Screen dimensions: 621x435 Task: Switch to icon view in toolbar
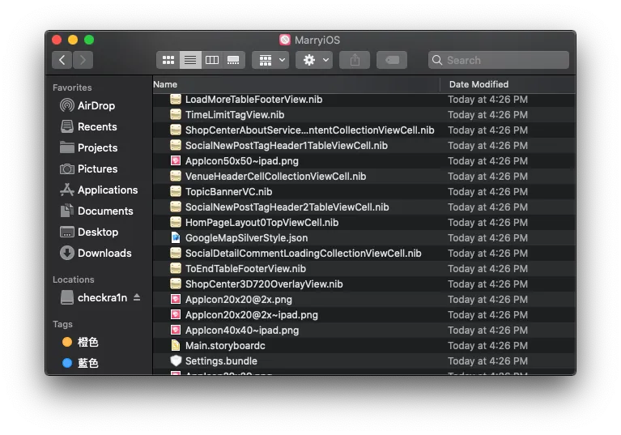click(x=168, y=60)
